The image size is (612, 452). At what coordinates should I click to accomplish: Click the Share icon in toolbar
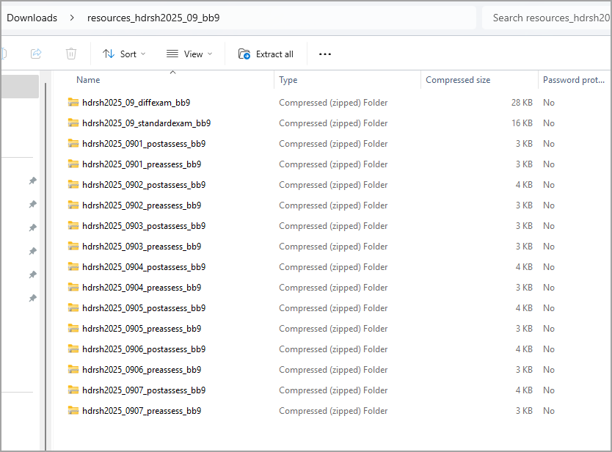tap(36, 54)
